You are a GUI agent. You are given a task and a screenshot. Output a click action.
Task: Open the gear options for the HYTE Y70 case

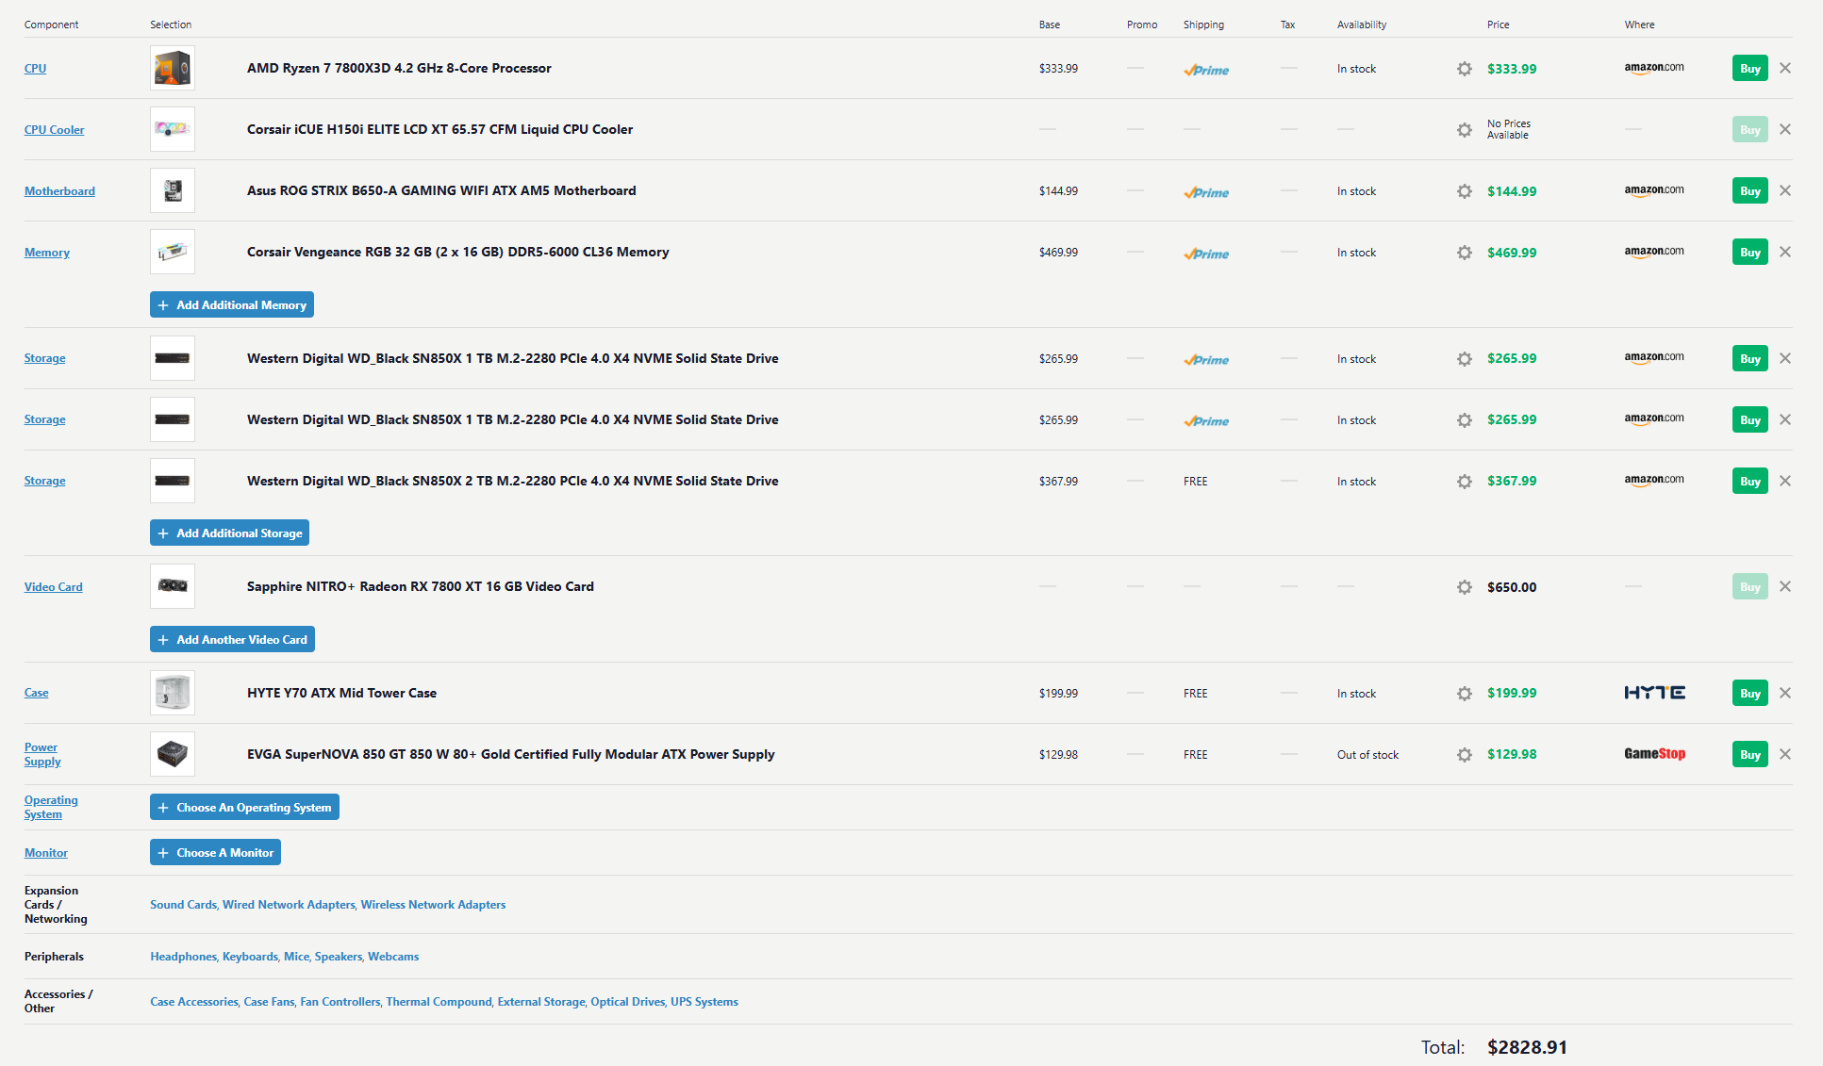(1464, 694)
